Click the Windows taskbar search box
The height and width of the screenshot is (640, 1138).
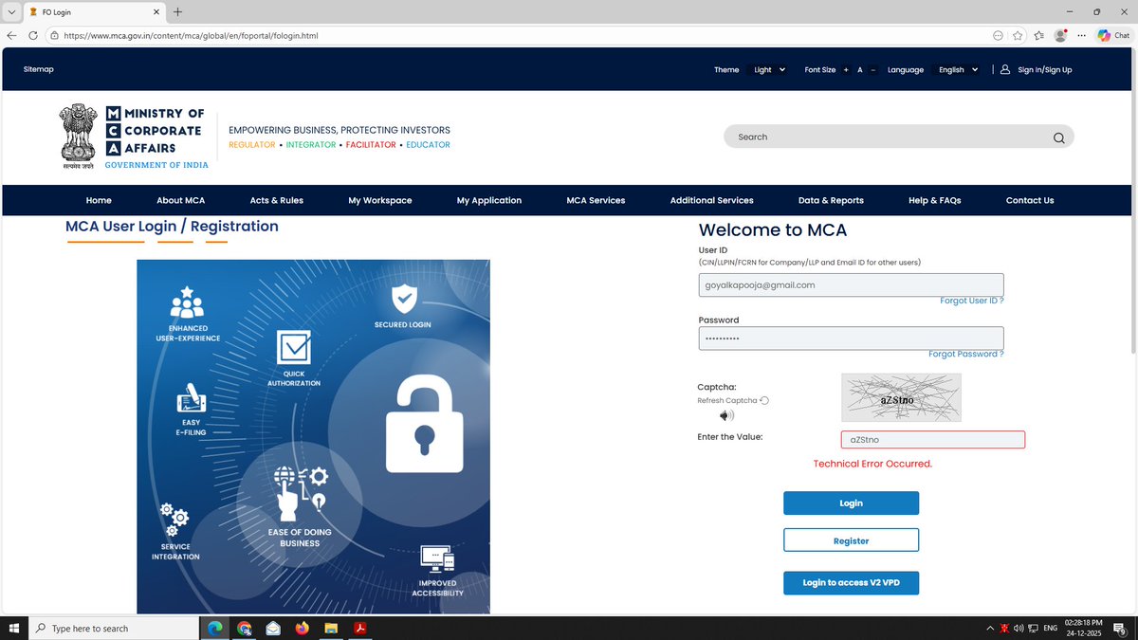pyautogui.click(x=114, y=628)
